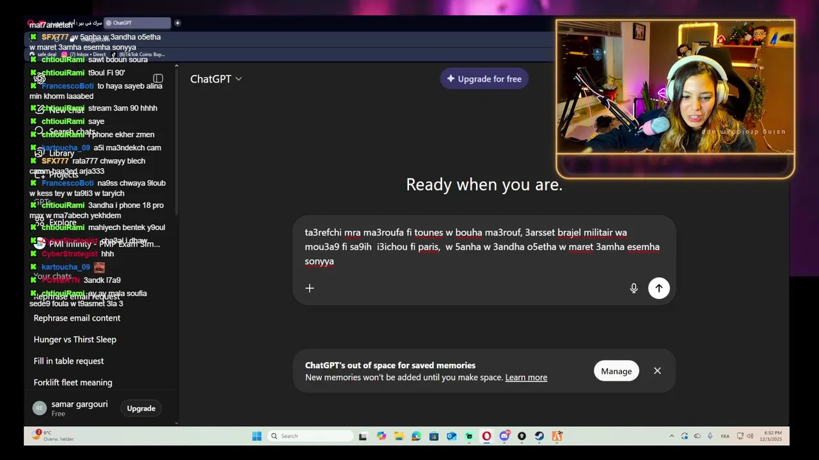Open Outlook from the taskbar
The image size is (819, 460).
coord(452,436)
